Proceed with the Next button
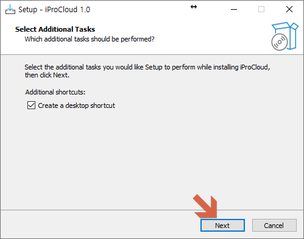304x239 pixels. (222, 225)
